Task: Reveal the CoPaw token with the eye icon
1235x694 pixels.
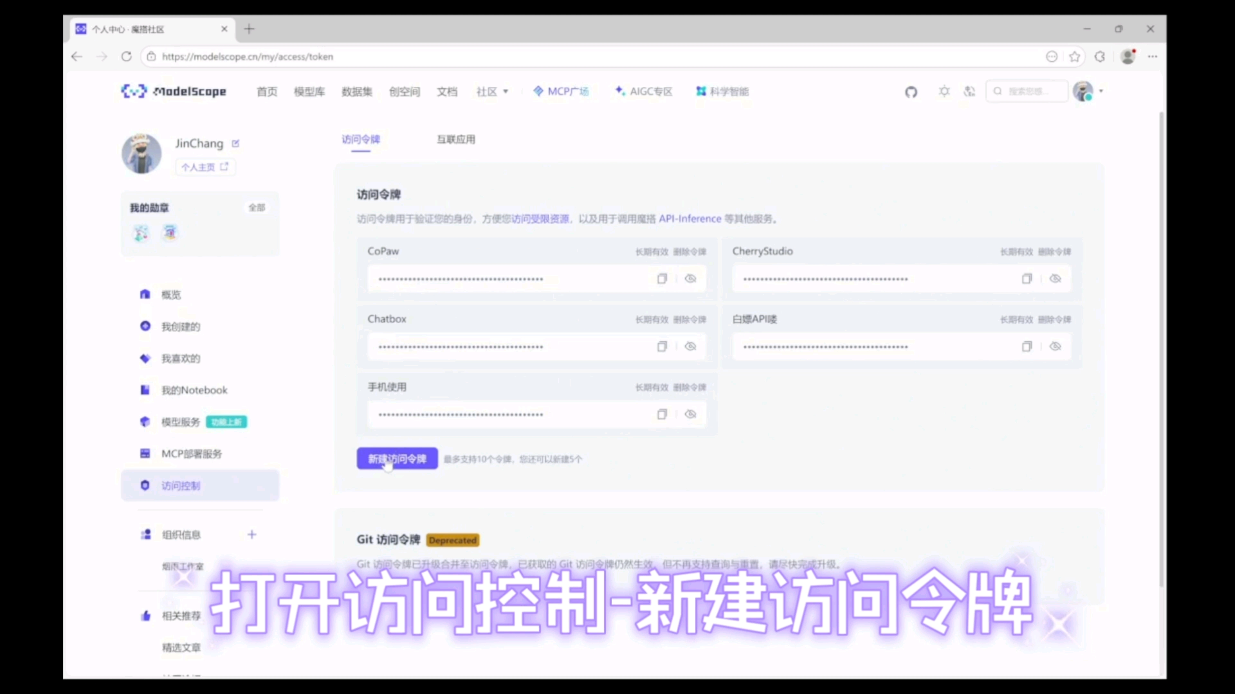Action: tap(691, 279)
